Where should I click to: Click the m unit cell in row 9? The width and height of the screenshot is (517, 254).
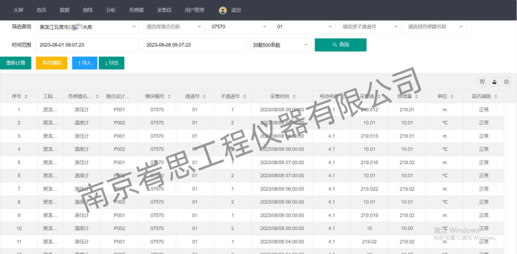point(445,215)
